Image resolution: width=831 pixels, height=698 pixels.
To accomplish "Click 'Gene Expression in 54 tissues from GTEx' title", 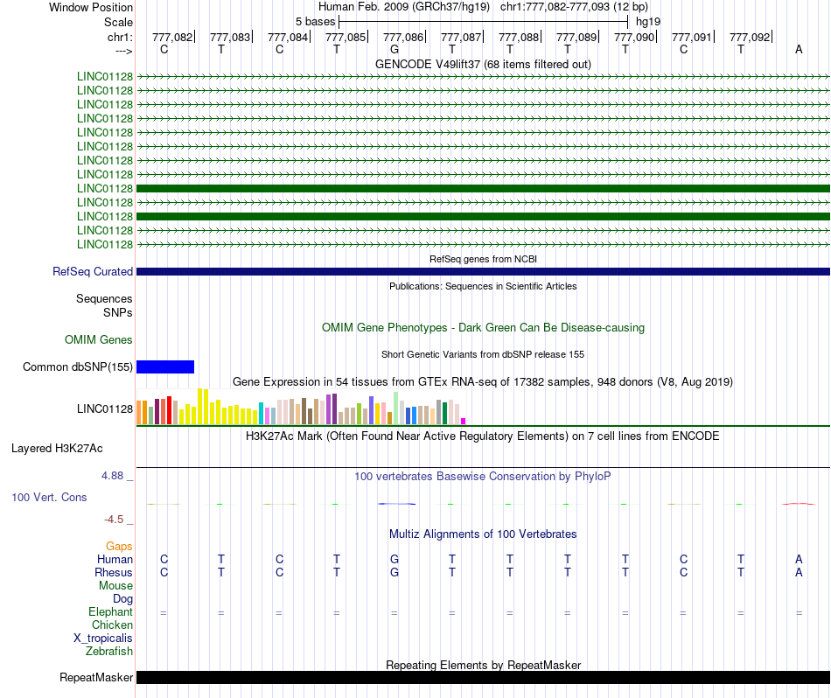I will (483, 382).
